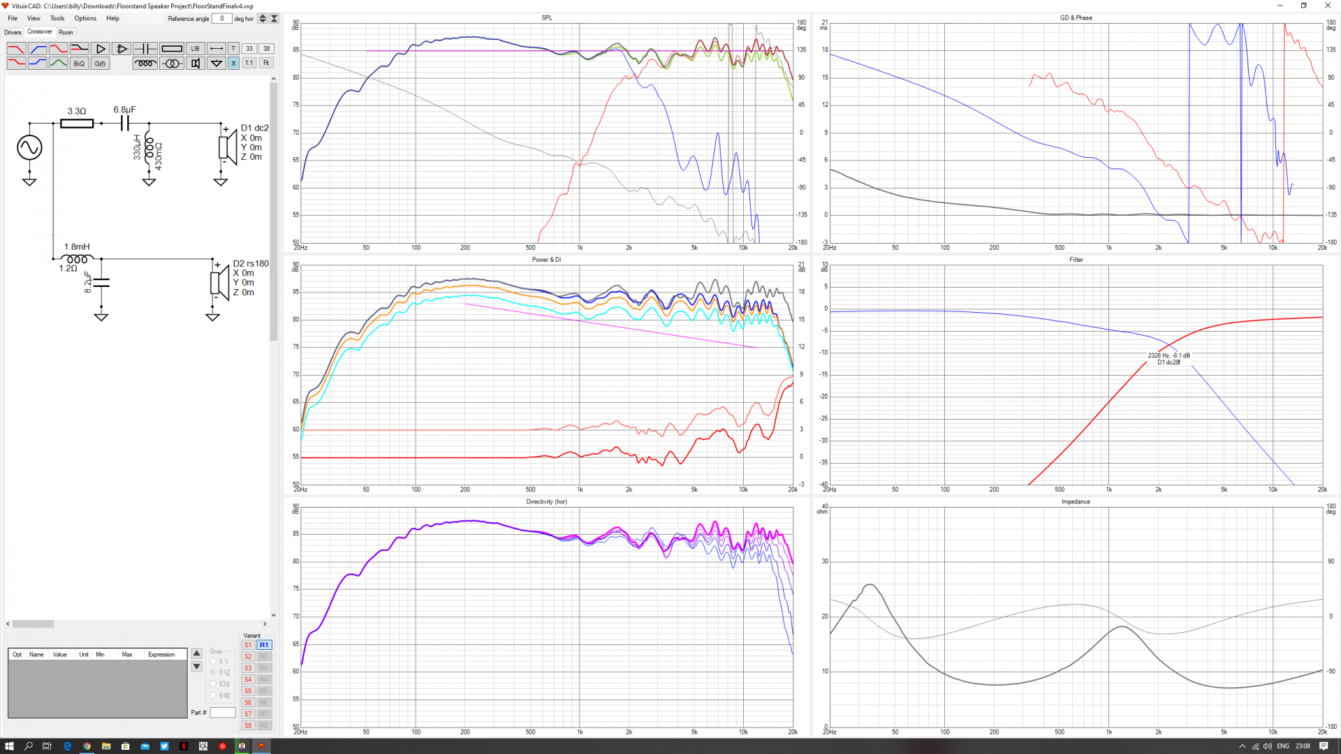This screenshot has height=754, width=1341.
Task: Select the 5 % snap option
Action: (214, 661)
